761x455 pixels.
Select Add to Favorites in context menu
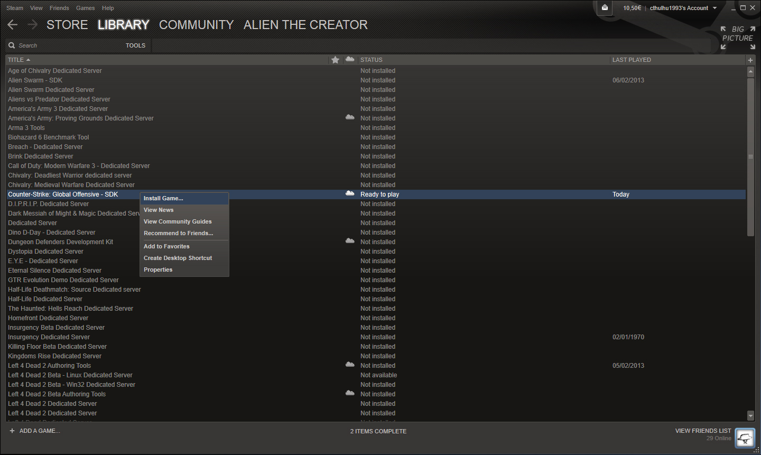(184, 246)
